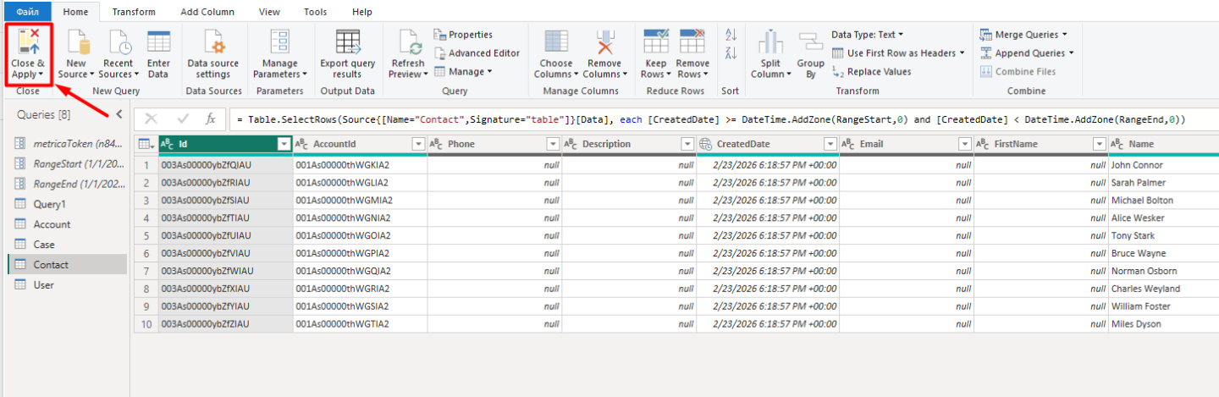1219x397 pixels.
Task: Expand the Data Type: Text dropdown
Action: coord(868,35)
